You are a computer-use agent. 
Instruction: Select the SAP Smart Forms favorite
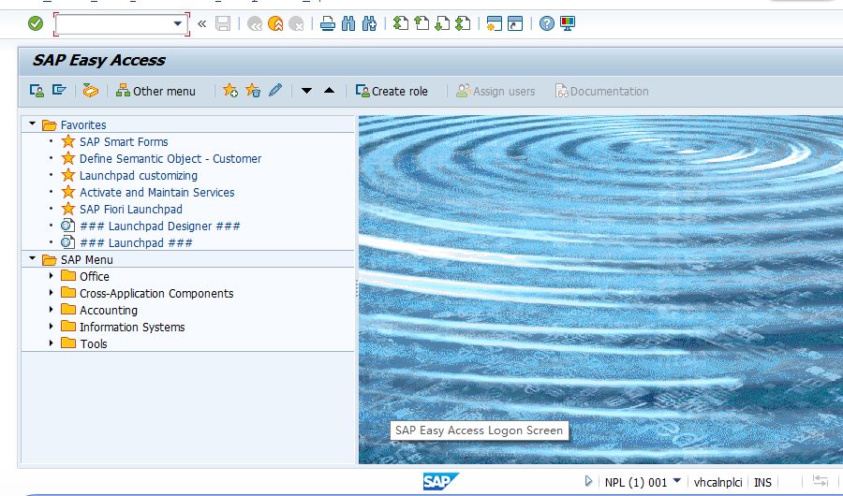coord(124,142)
